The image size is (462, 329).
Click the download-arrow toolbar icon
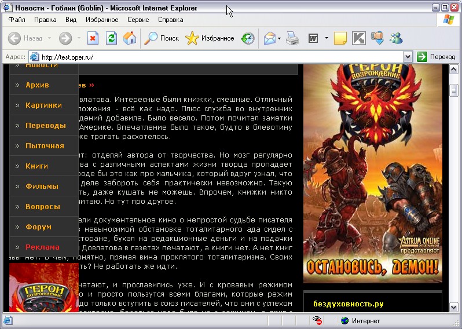[x=377, y=38]
